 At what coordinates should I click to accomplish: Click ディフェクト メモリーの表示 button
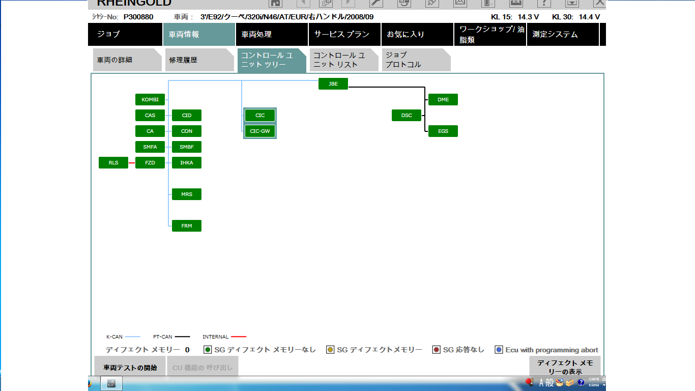tap(565, 367)
